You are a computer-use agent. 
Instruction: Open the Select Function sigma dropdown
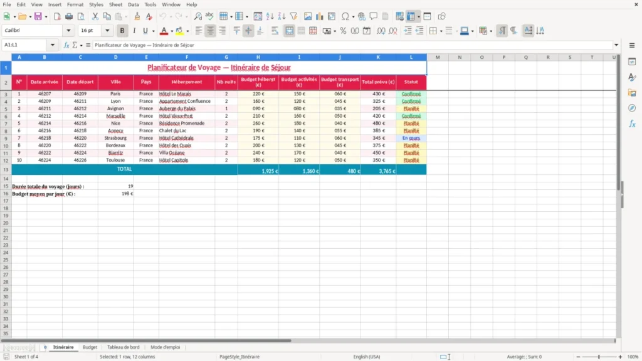81,45
